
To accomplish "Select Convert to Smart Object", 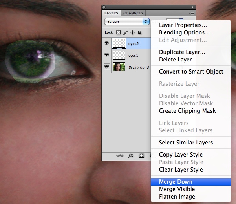I will (x=191, y=72).
